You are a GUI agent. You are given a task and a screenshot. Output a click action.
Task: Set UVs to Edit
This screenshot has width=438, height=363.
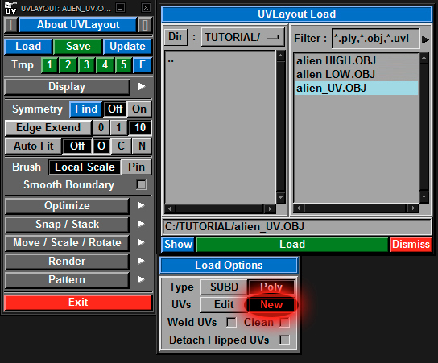tap(224, 304)
